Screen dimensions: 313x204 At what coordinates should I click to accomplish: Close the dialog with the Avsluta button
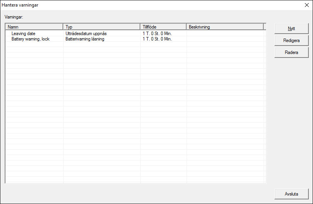click(x=291, y=194)
